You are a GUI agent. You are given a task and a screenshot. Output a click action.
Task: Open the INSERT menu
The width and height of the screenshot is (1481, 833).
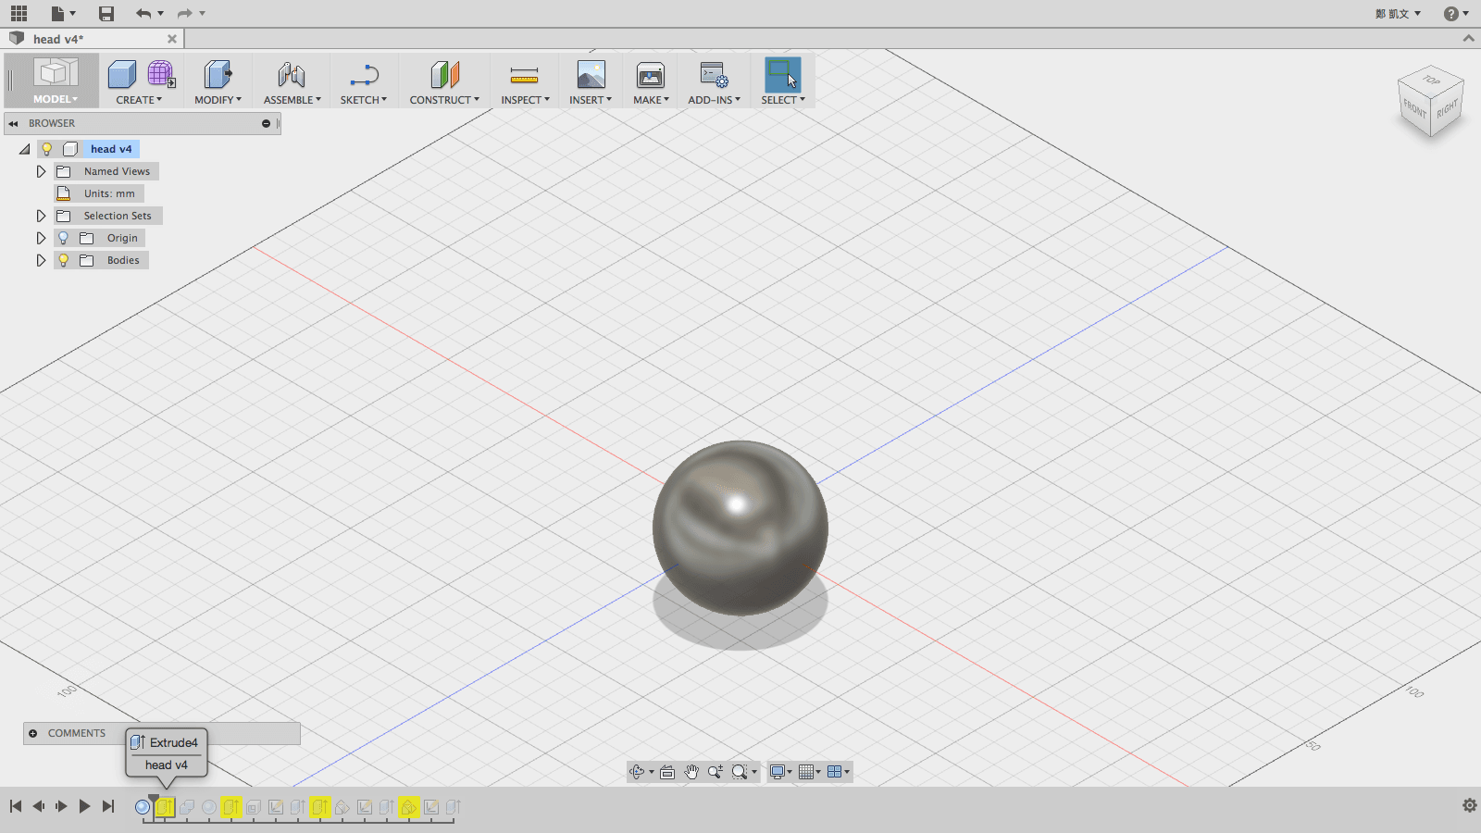coord(591,100)
